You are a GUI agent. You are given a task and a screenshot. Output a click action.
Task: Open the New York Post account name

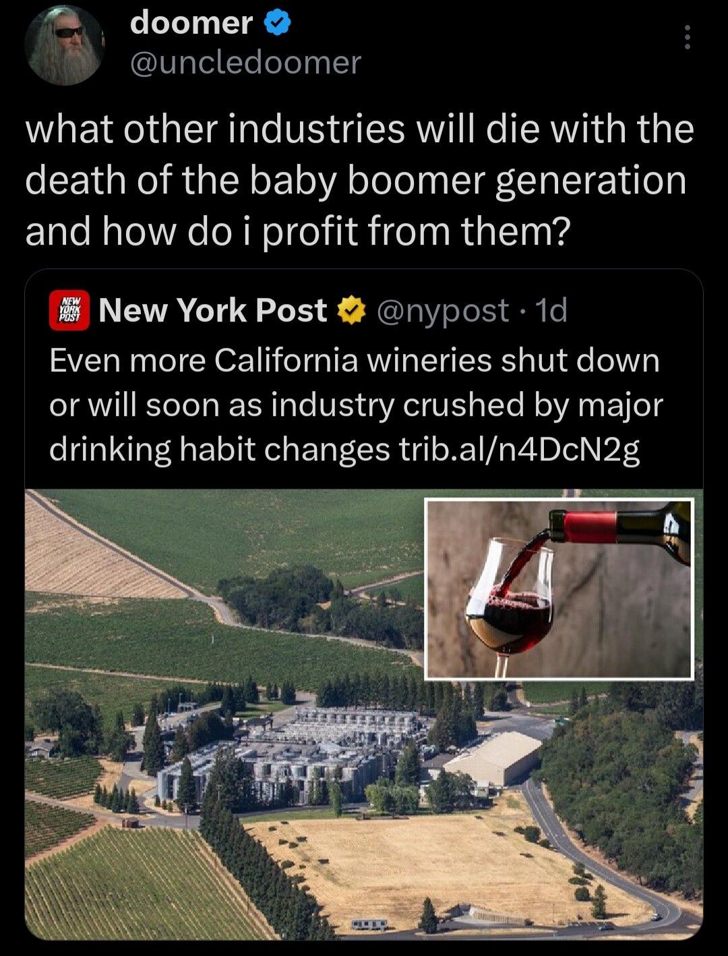212,311
